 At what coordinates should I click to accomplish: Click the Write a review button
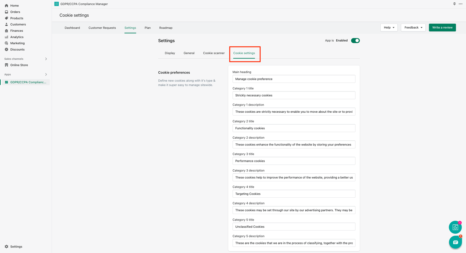[x=442, y=28]
